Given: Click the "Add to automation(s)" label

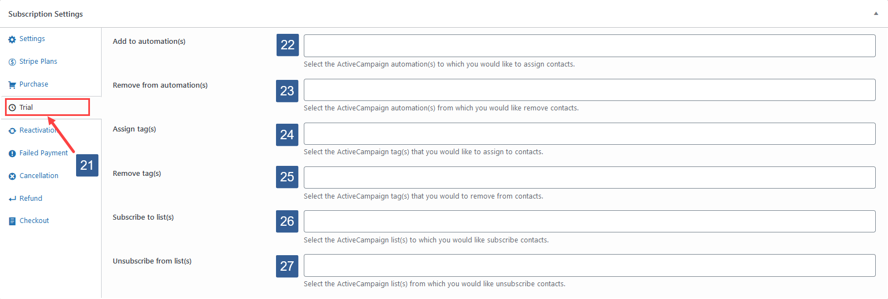Looking at the screenshot, I should coord(149,42).
